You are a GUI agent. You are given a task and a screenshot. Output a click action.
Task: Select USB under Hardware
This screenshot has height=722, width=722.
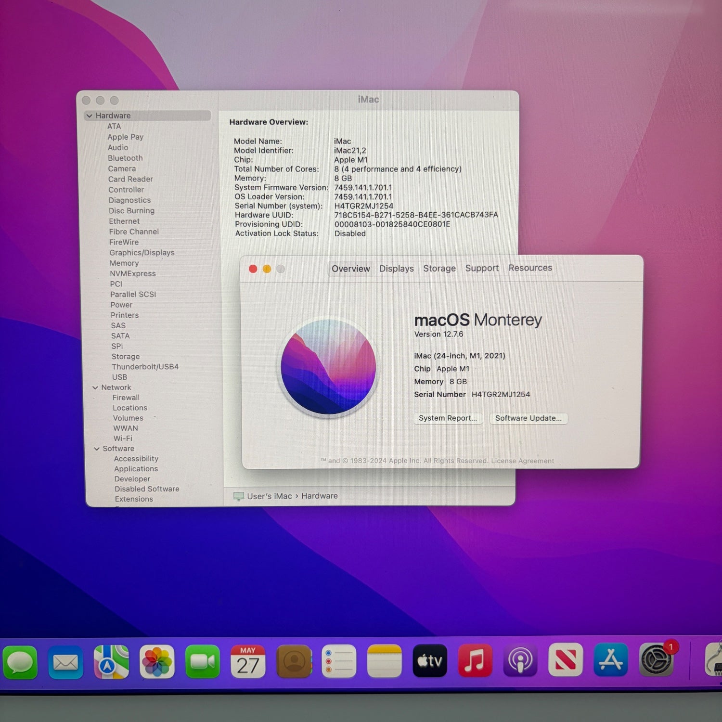tap(119, 377)
